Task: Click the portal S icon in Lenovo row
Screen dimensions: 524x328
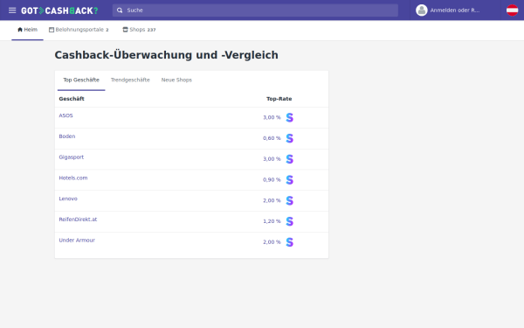Action: (289, 200)
